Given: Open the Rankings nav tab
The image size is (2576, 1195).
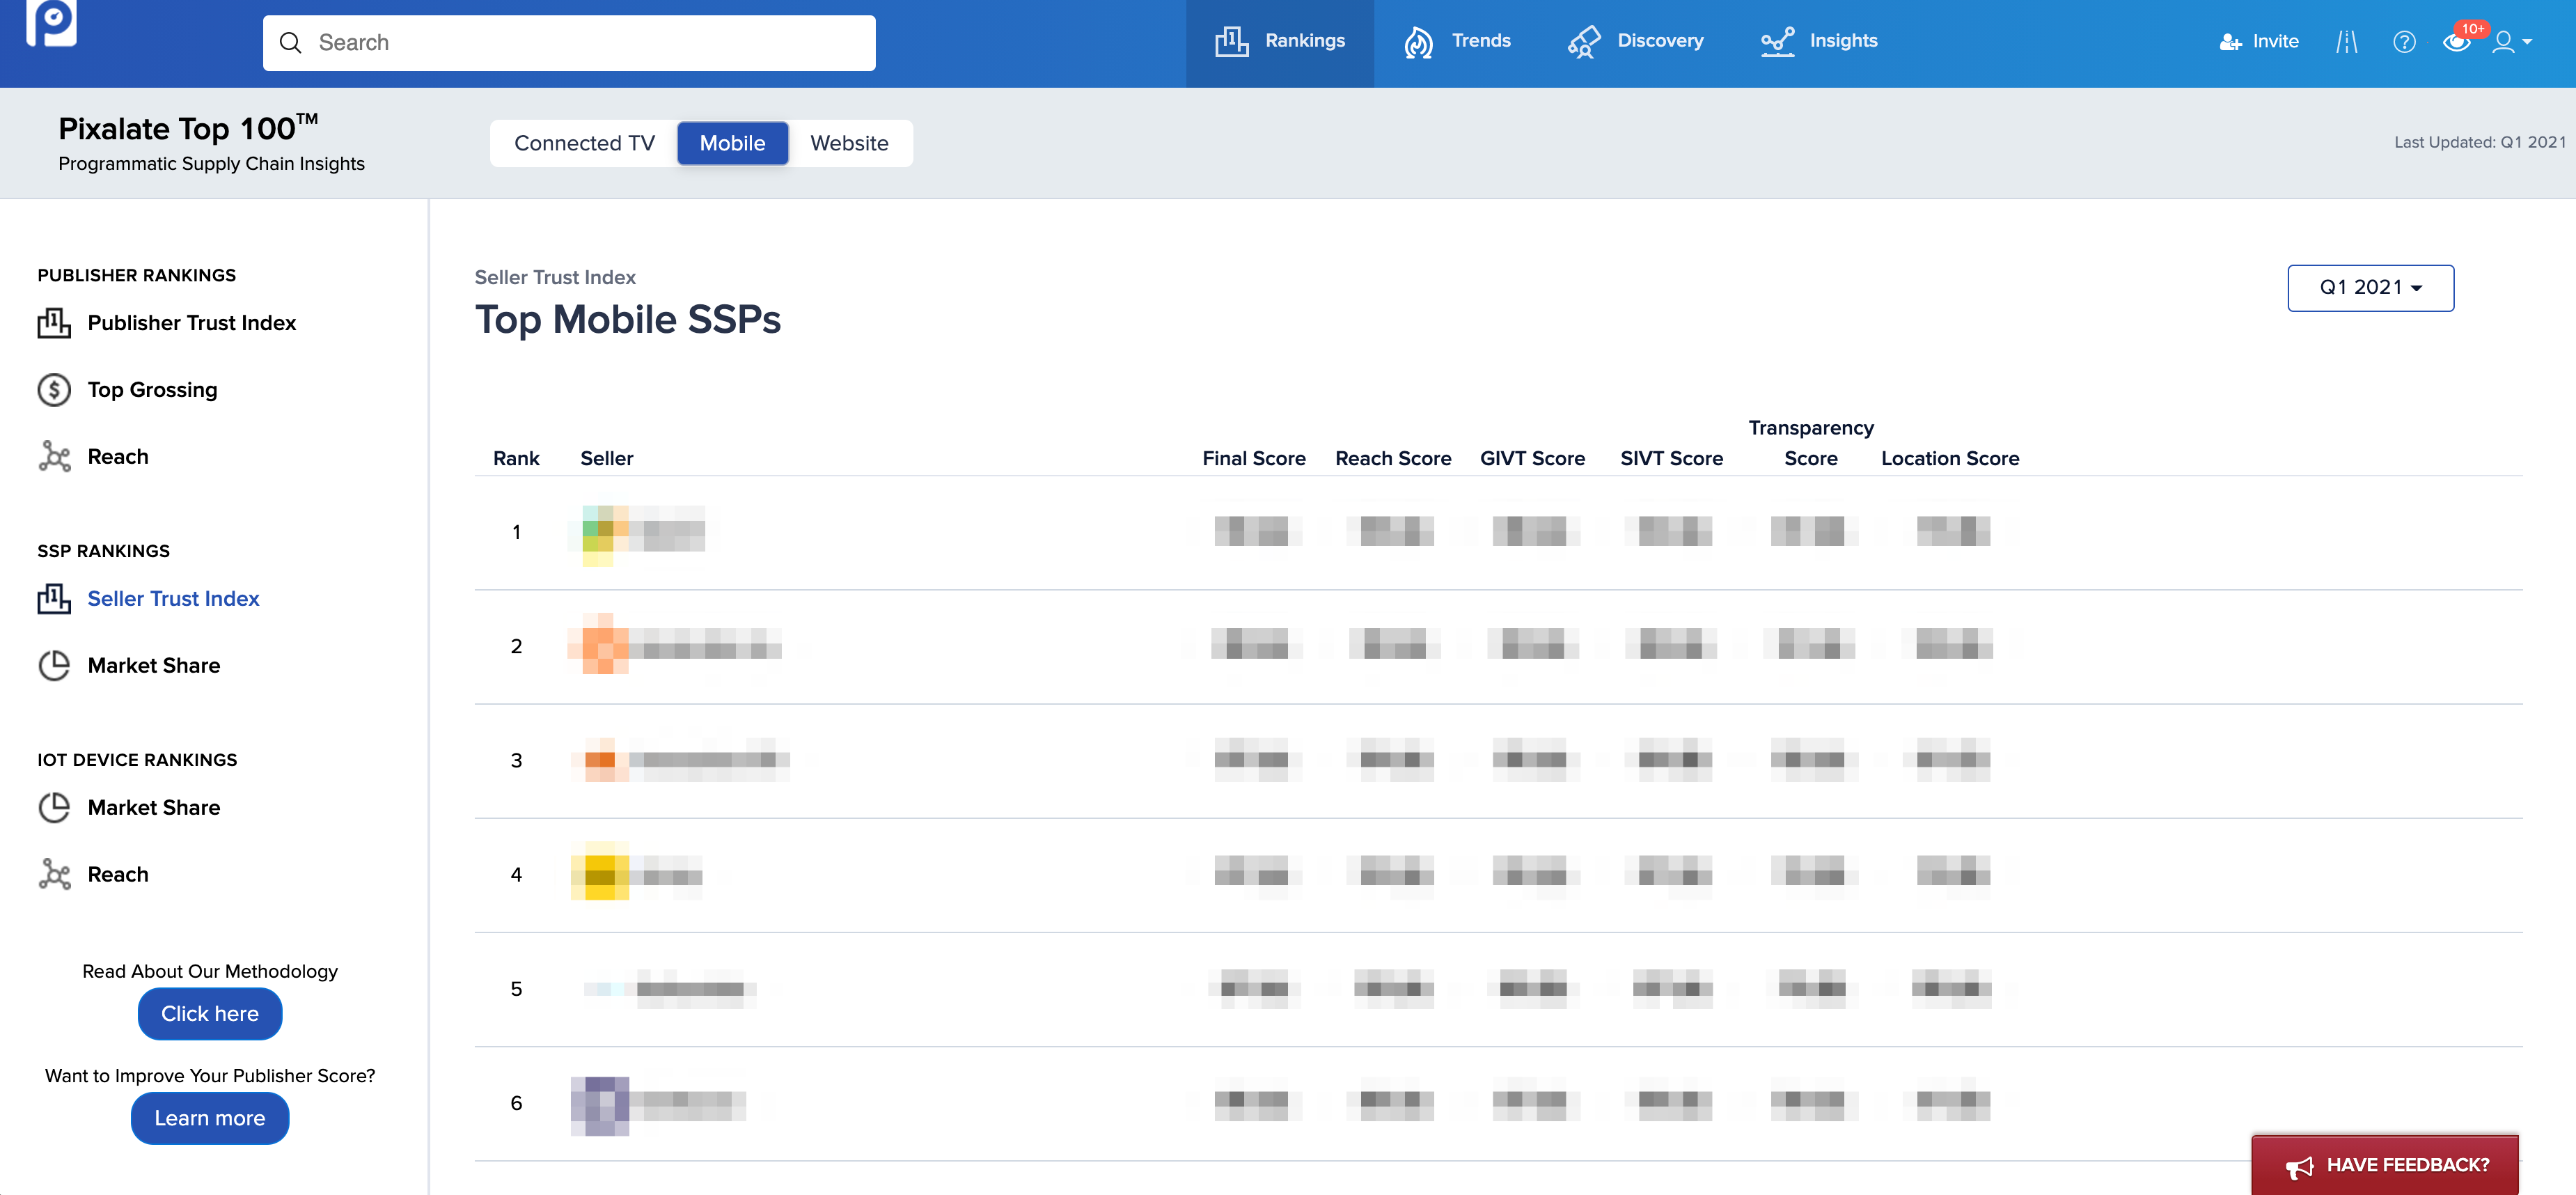Looking at the screenshot, I should click(x=1279, y=42).
